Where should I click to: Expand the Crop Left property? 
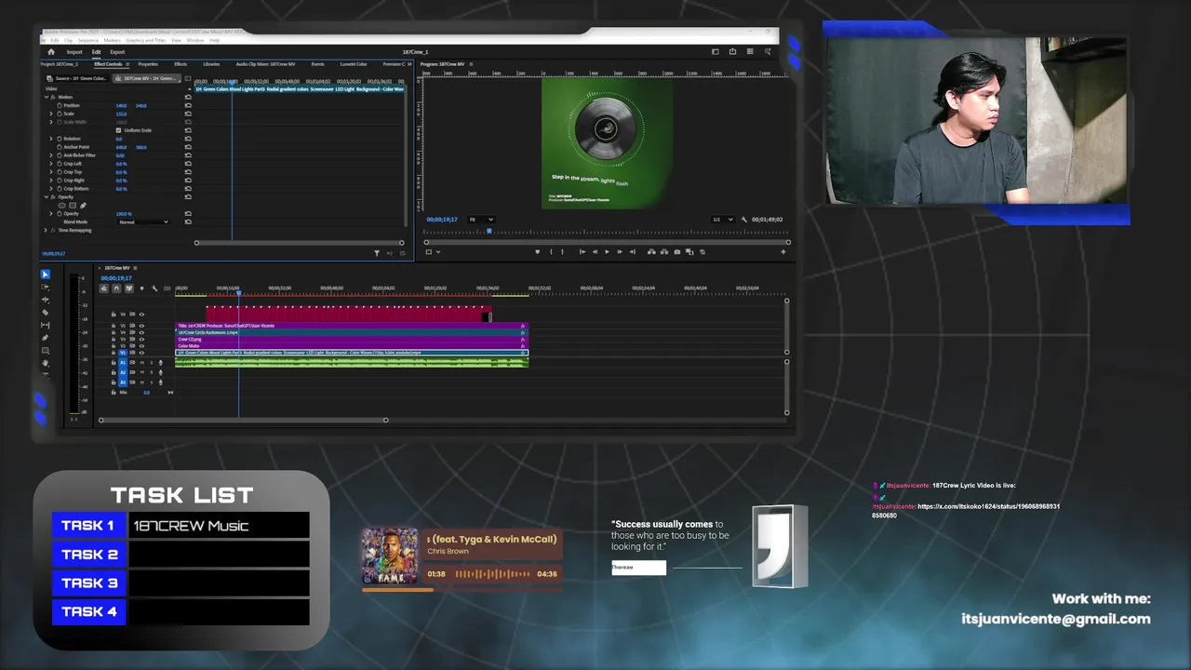[51, 164]
